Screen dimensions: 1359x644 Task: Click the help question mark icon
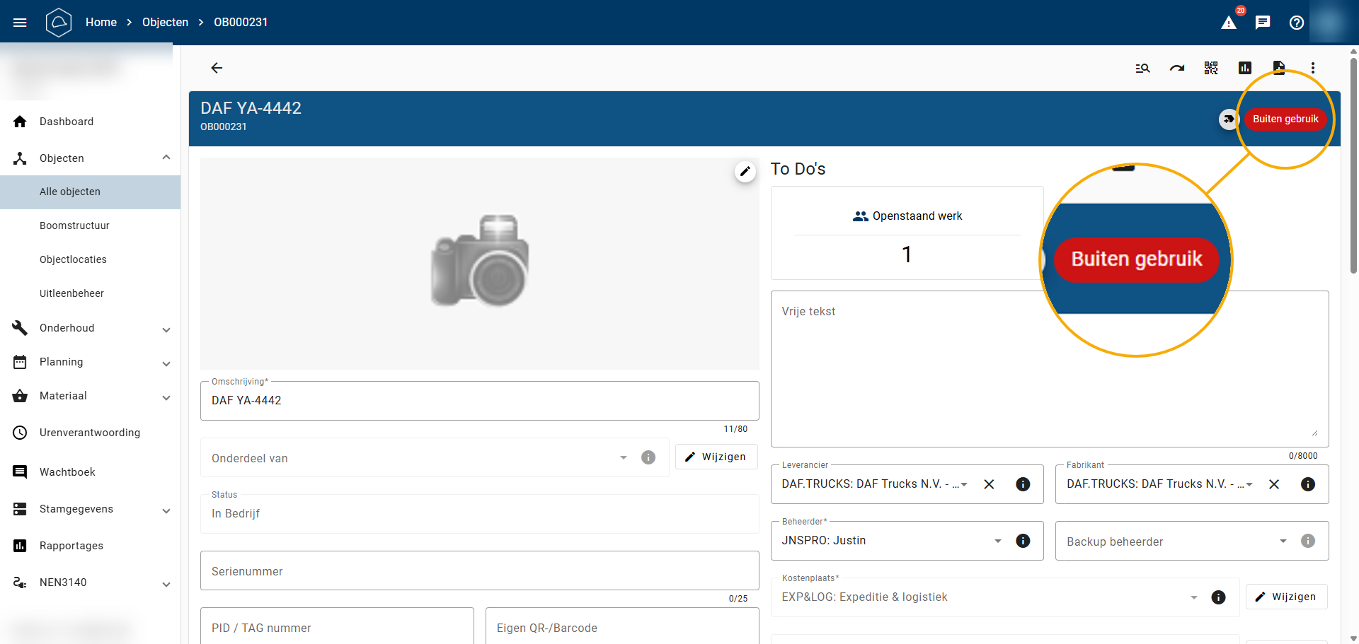[1297, 23]
